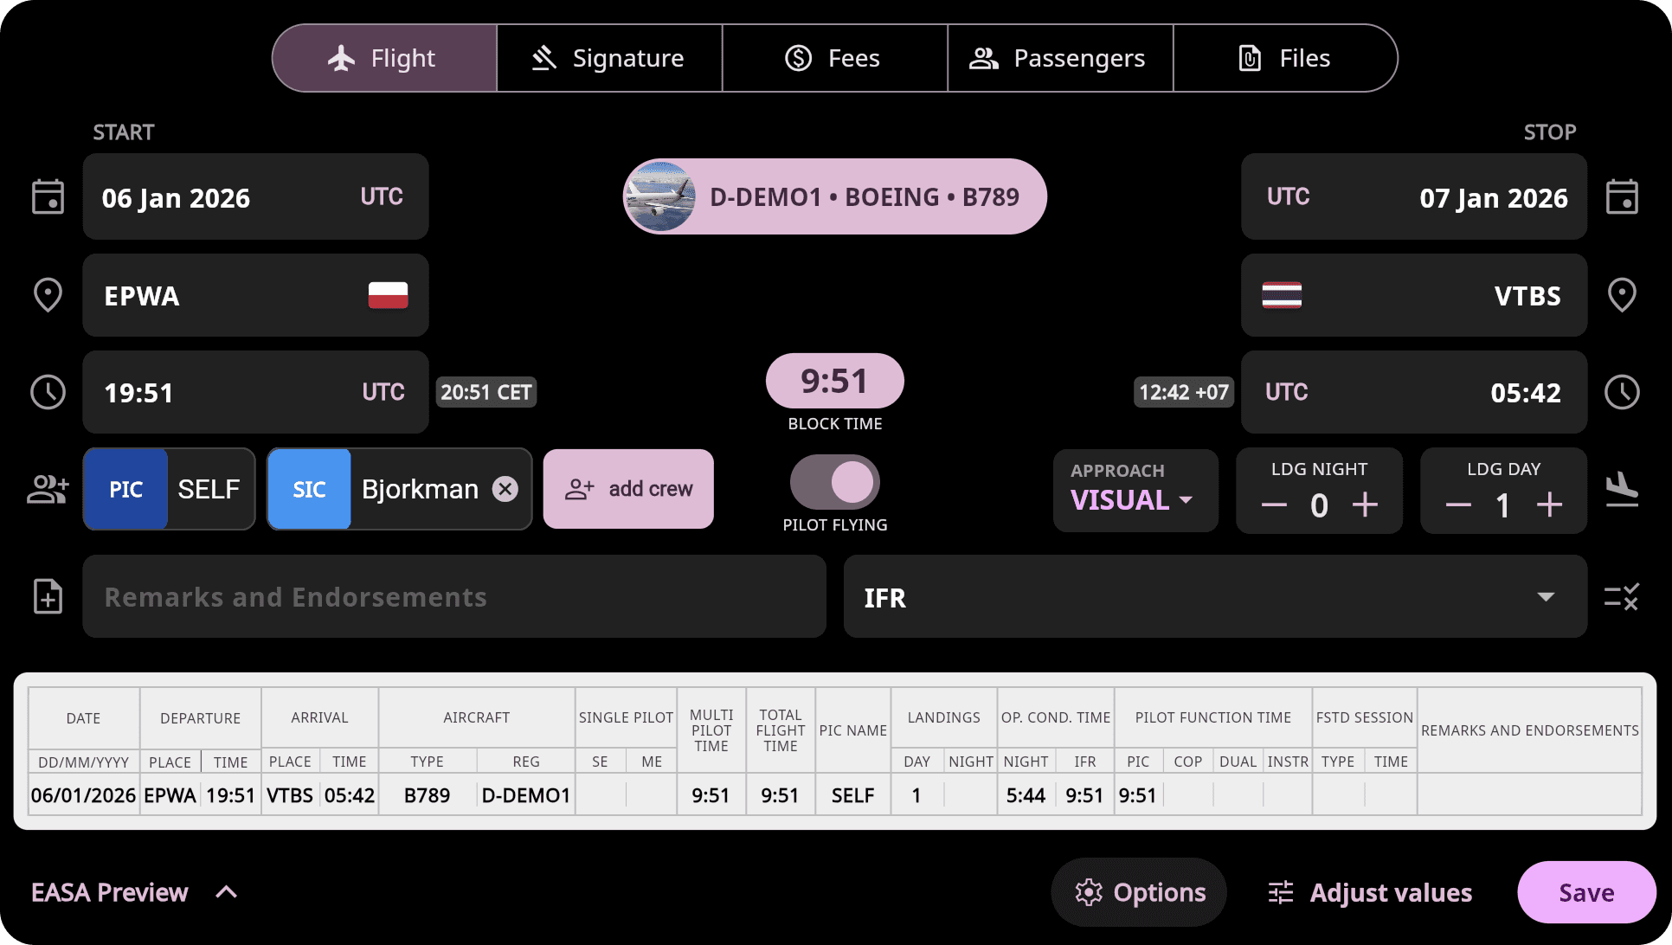The height and width of the screenshot is (945, 1672).
Task: Open the Passengers tab
Action: 1059,58
